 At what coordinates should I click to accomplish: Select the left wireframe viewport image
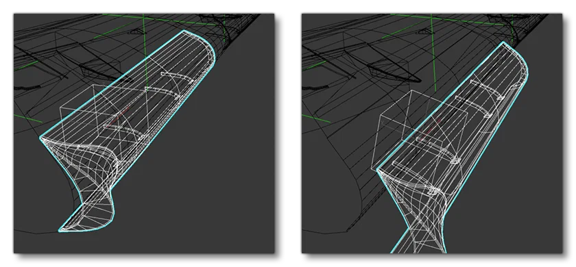pos(144,133)
